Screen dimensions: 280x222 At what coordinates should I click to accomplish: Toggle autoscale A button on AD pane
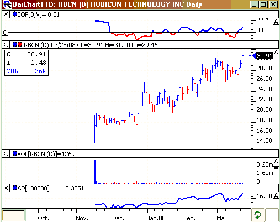click(276, 196)
